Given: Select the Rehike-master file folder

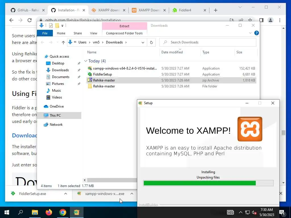Looking at the screenshot, I should [x=171, y=86].
